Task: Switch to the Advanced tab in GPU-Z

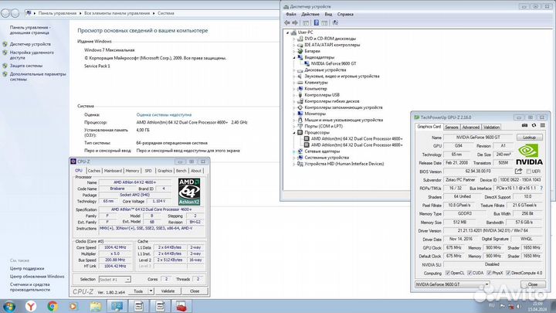Action: click(471, 127)
